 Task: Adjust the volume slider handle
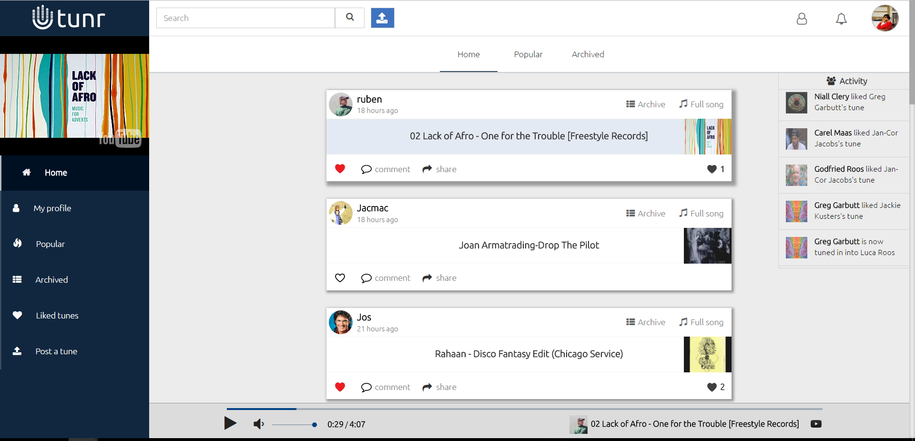314,425
